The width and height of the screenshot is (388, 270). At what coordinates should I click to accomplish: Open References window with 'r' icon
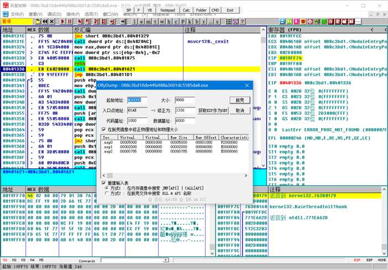coord(203,22)
